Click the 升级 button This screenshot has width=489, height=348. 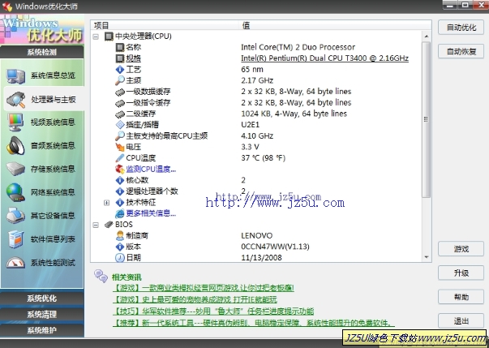tap(461, 273)
